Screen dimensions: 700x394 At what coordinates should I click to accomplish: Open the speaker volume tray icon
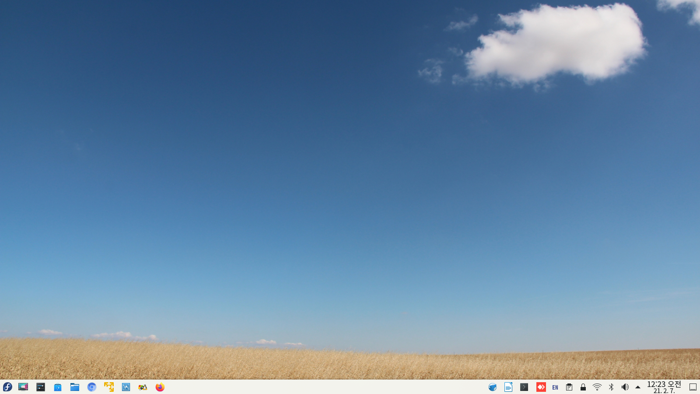(625, 387)
